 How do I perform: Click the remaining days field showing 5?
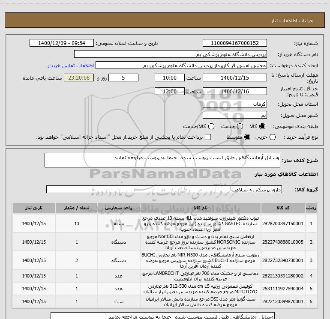pos(123,78)
